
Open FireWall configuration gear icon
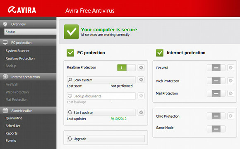tap(230, 68)
